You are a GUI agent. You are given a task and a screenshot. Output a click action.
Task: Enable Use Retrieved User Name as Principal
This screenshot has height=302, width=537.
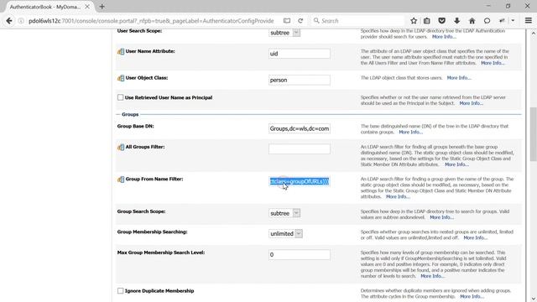point(120,97)
